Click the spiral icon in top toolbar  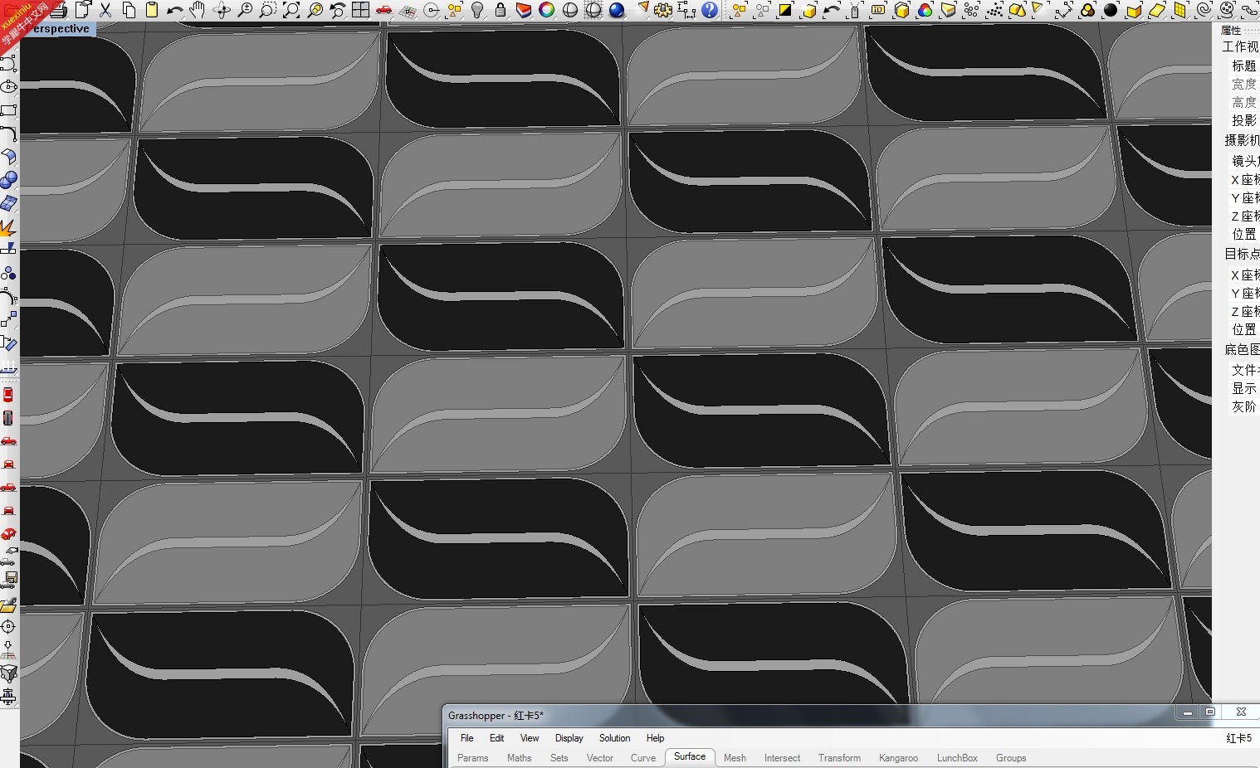1204,10
